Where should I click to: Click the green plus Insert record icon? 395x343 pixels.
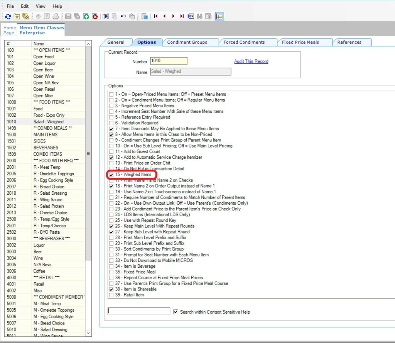point(86,17)
